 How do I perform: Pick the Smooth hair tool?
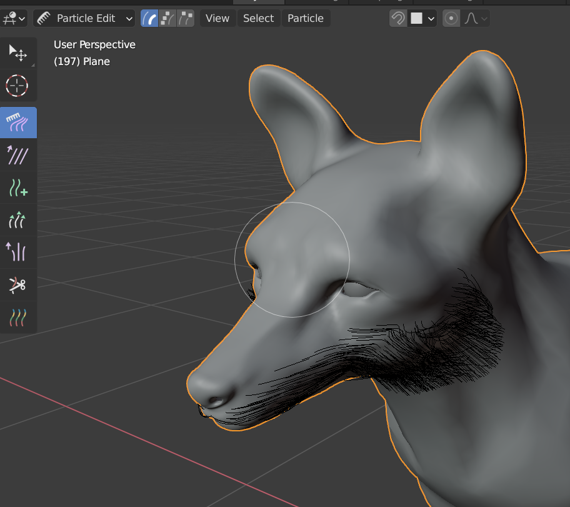click(17, 155)
